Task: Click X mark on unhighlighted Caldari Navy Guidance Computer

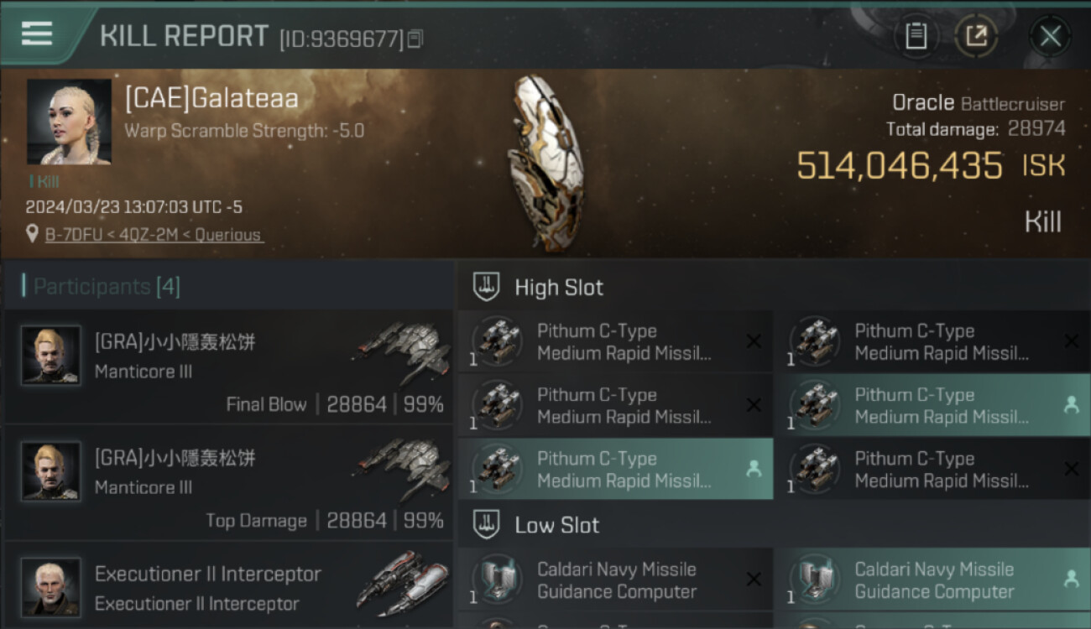Action: 754,579
